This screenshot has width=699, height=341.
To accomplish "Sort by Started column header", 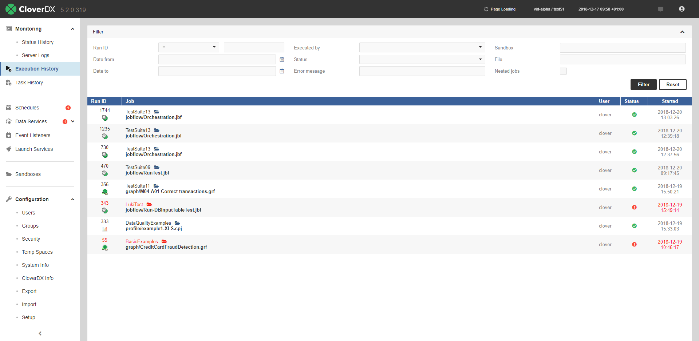I will pyautogui.click(x=670, y=101).
